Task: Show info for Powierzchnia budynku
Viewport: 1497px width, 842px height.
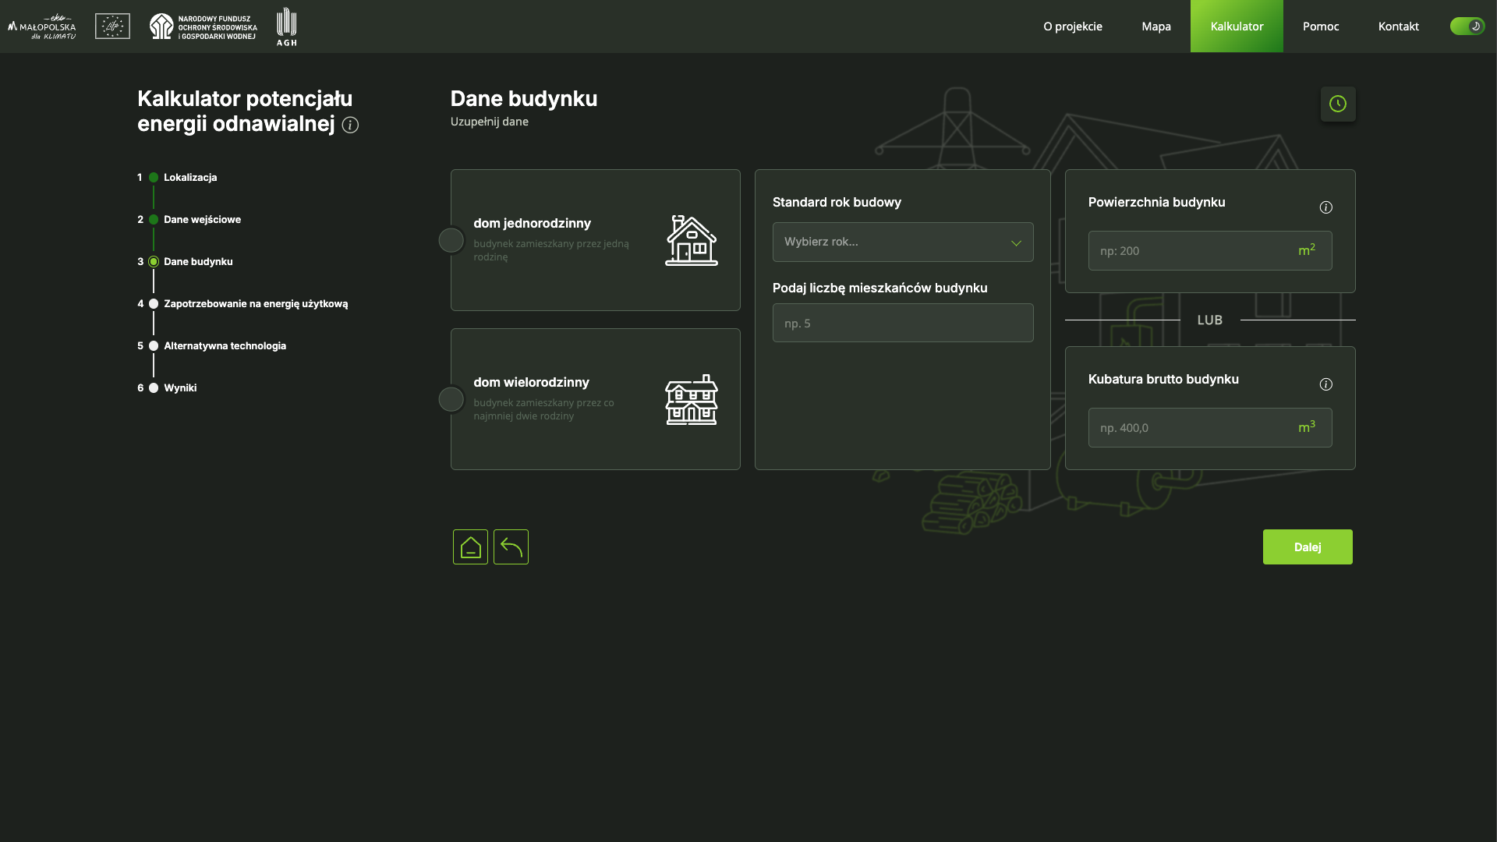Action: tap(1325, 207)
